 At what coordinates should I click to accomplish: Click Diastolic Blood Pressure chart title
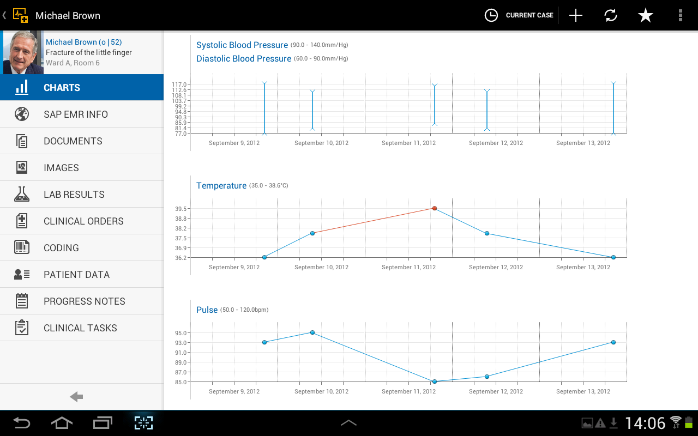pos(244,58)
